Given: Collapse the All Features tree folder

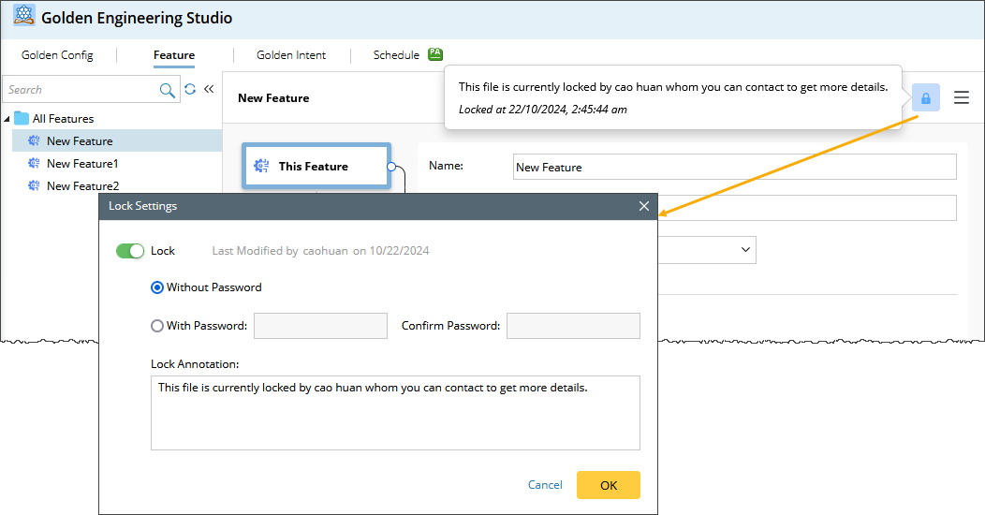Looking at the screenshot, I should pyautogui.click(x=7, y=119).
